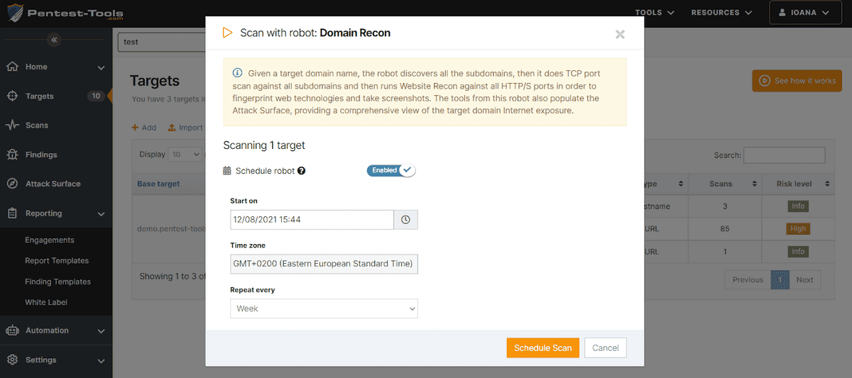Click the help question mark near Schedule robot
Viewport: 852px width, 378px height.
pyautogui.click(x=302, y=171)
